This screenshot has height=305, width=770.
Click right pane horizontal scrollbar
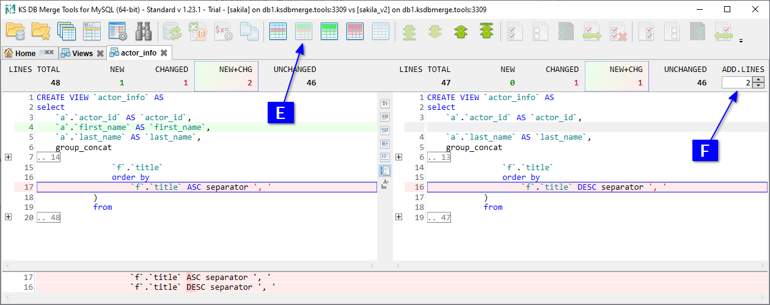(x=581, y=266)
